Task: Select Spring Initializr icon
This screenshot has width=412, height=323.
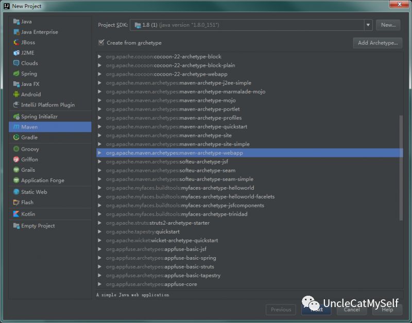Action: click(16, 117)
